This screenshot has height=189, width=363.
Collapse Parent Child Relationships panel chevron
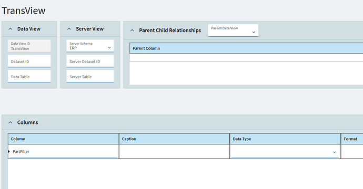(132, 30)
